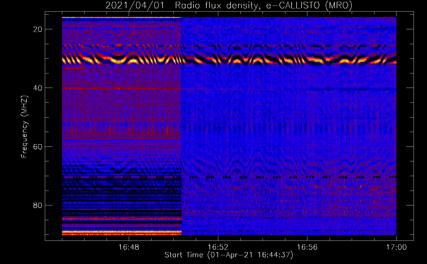Click the 17:00 time tick label
This screenshot has width=427, height=264.
(396, 247)
